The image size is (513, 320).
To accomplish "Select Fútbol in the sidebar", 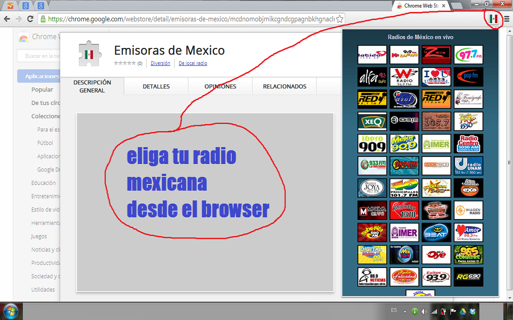I will [x=45, y=143].
